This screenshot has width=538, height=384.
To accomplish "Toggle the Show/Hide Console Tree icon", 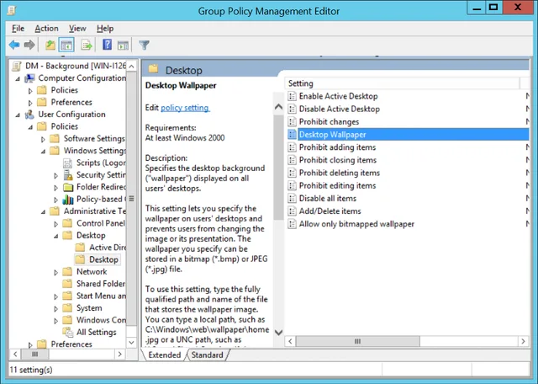I will click(x=66, y=45).
